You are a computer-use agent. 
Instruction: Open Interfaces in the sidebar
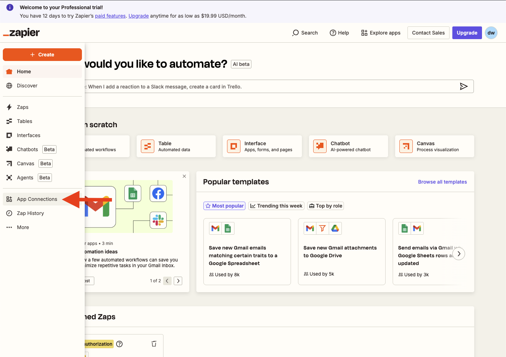[42, 135]
